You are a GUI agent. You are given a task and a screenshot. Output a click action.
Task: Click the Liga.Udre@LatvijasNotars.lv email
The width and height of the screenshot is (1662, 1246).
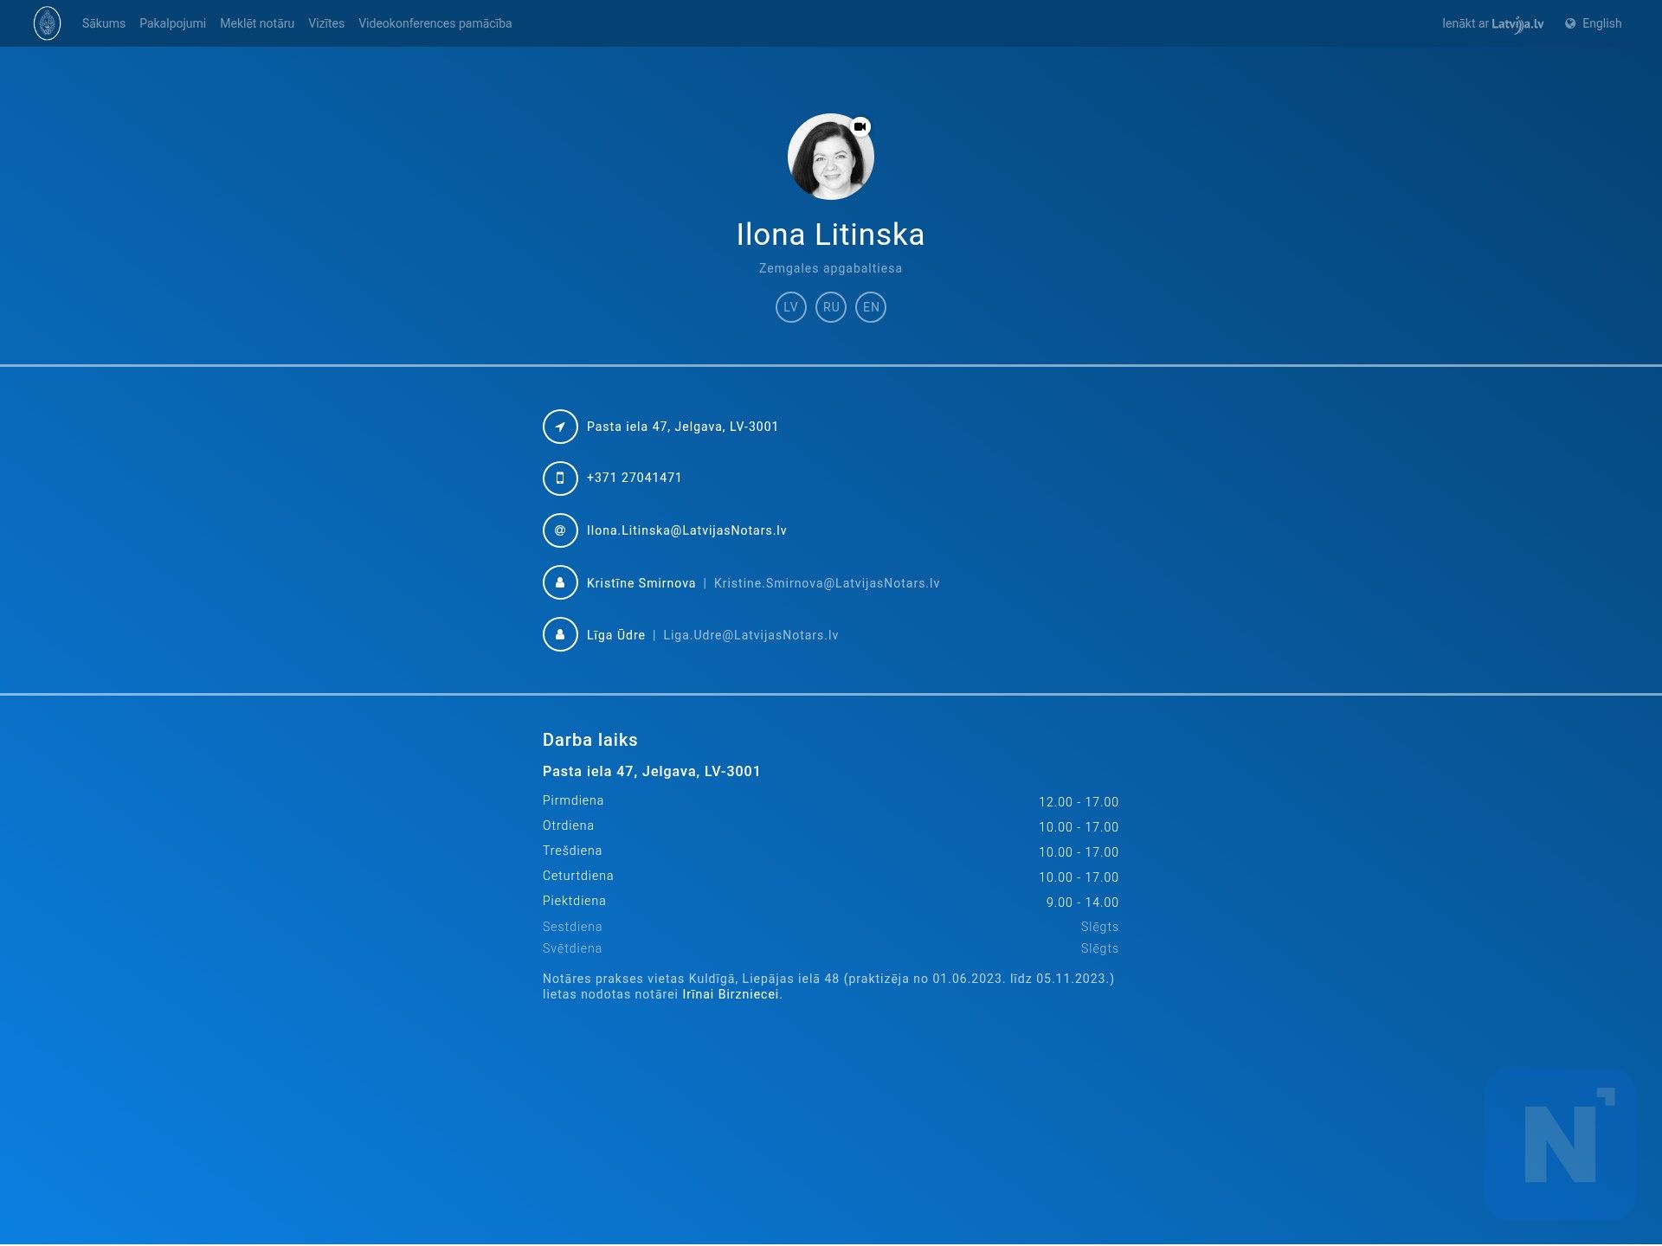point(750,635)
